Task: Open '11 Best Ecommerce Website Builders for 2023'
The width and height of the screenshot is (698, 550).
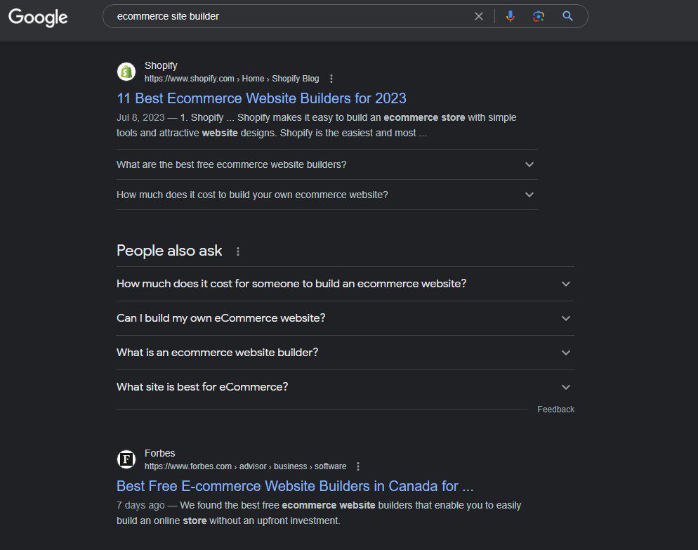Action: [x=261, y=98]
